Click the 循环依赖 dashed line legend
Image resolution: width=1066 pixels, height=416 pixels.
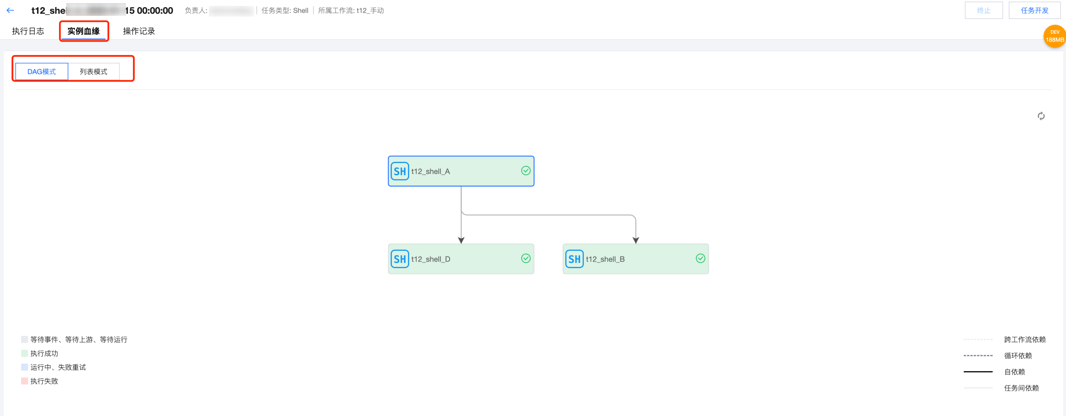(978, 356)
